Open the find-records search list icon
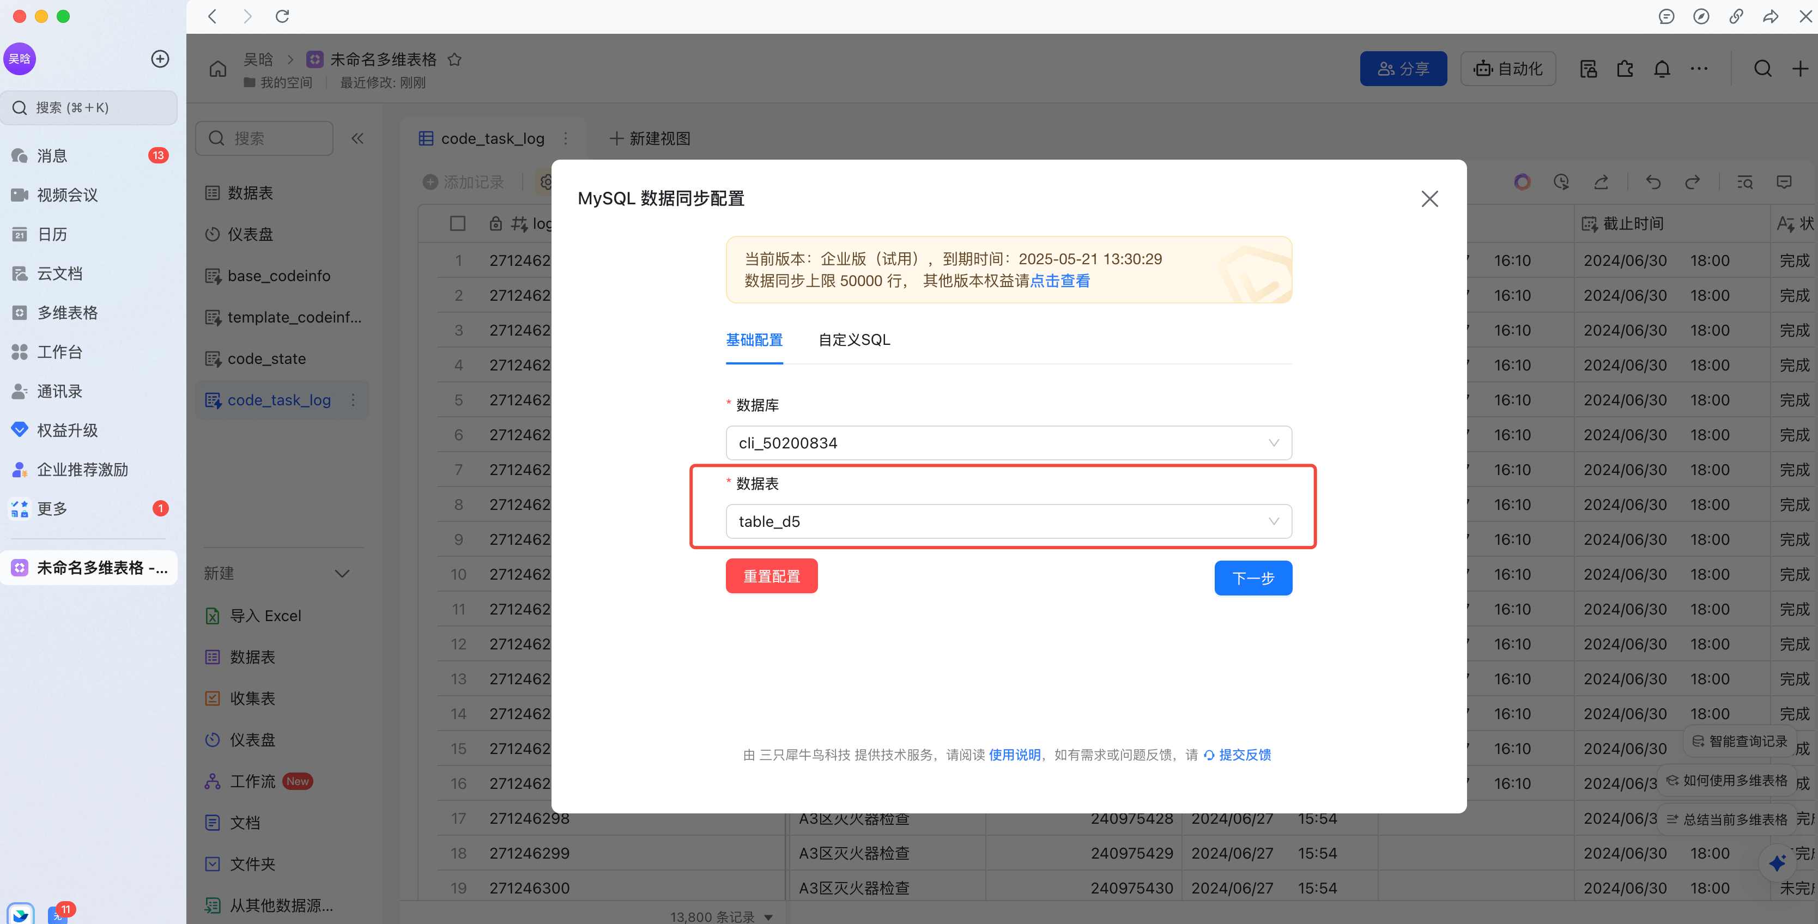This screenshot has height=924, width=1818. coord(1744,182)
